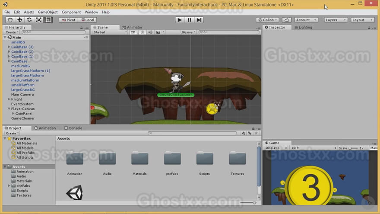The width and height of the screenshot is (380, 214).
Task: Open the Animation folder thumbnail
Action: pos(75,158)
